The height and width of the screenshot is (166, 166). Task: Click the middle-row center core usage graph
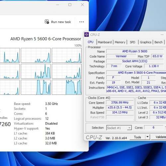[36, 71]
